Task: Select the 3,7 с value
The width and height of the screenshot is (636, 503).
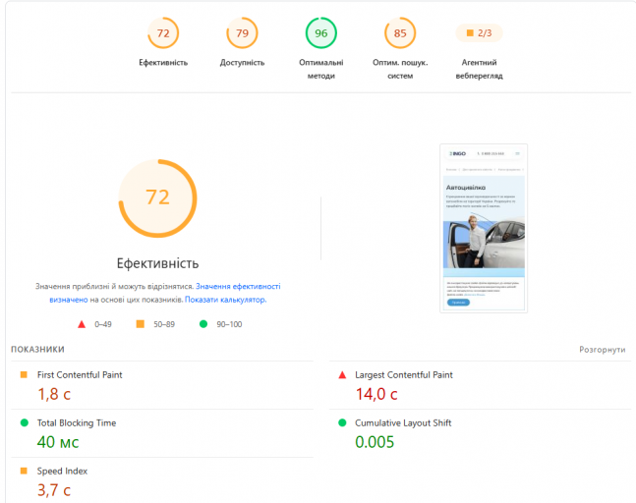Action: pyautogui.click(x=54, y=490)
